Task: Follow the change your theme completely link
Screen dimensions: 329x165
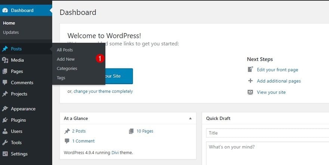Action: tap(103, 91)
